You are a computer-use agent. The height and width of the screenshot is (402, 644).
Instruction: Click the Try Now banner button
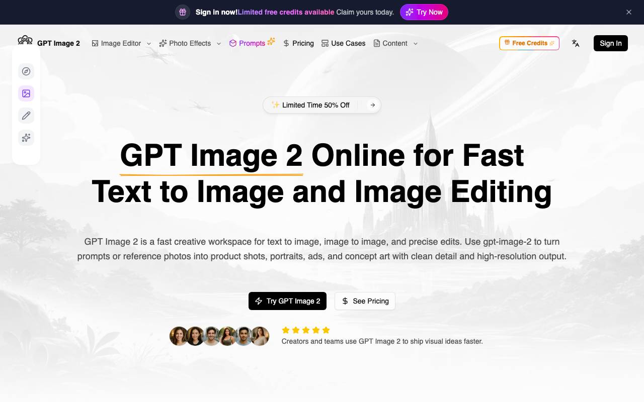(424, 12)
